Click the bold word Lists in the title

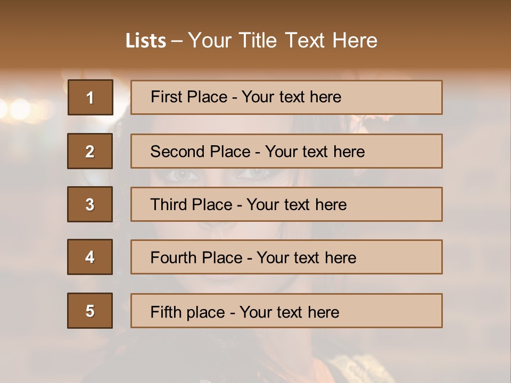pyautogui.click(x=146, y=41)
